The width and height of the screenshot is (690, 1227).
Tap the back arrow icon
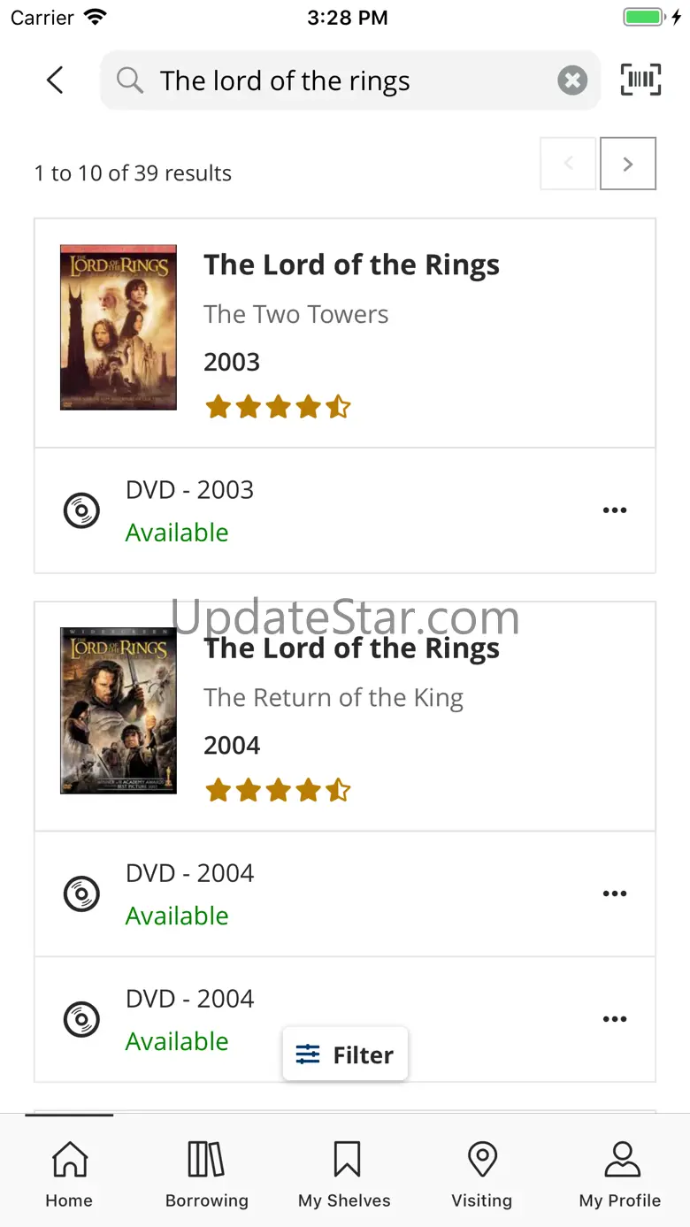[55, 81]
